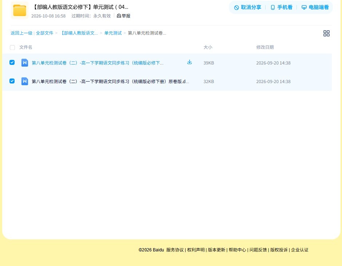Go back via 返回上一级 link
This screenshot has height=266, width=342.
pos(21,33)
